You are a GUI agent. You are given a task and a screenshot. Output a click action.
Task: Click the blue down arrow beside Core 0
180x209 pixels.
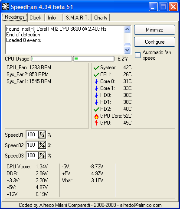point(96,81)
